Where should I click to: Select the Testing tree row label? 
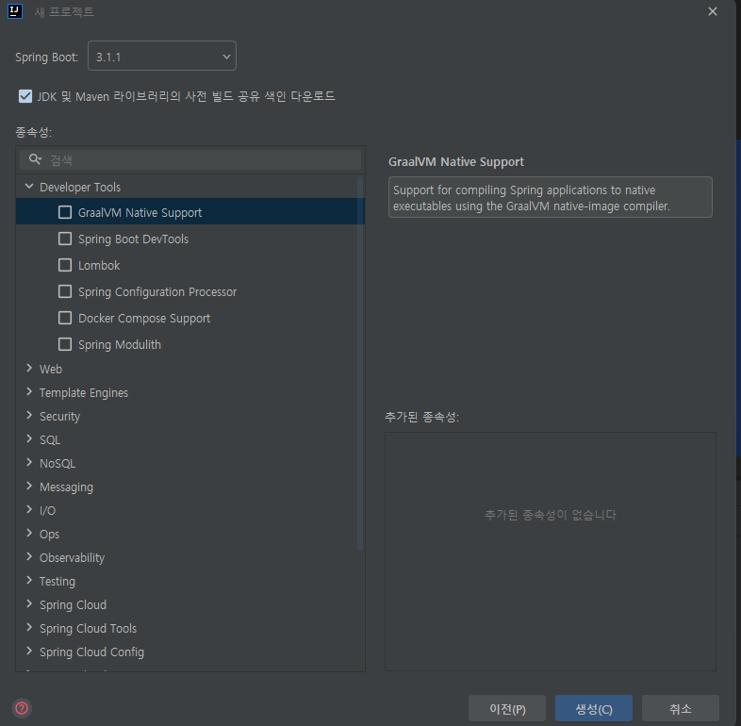58,582
